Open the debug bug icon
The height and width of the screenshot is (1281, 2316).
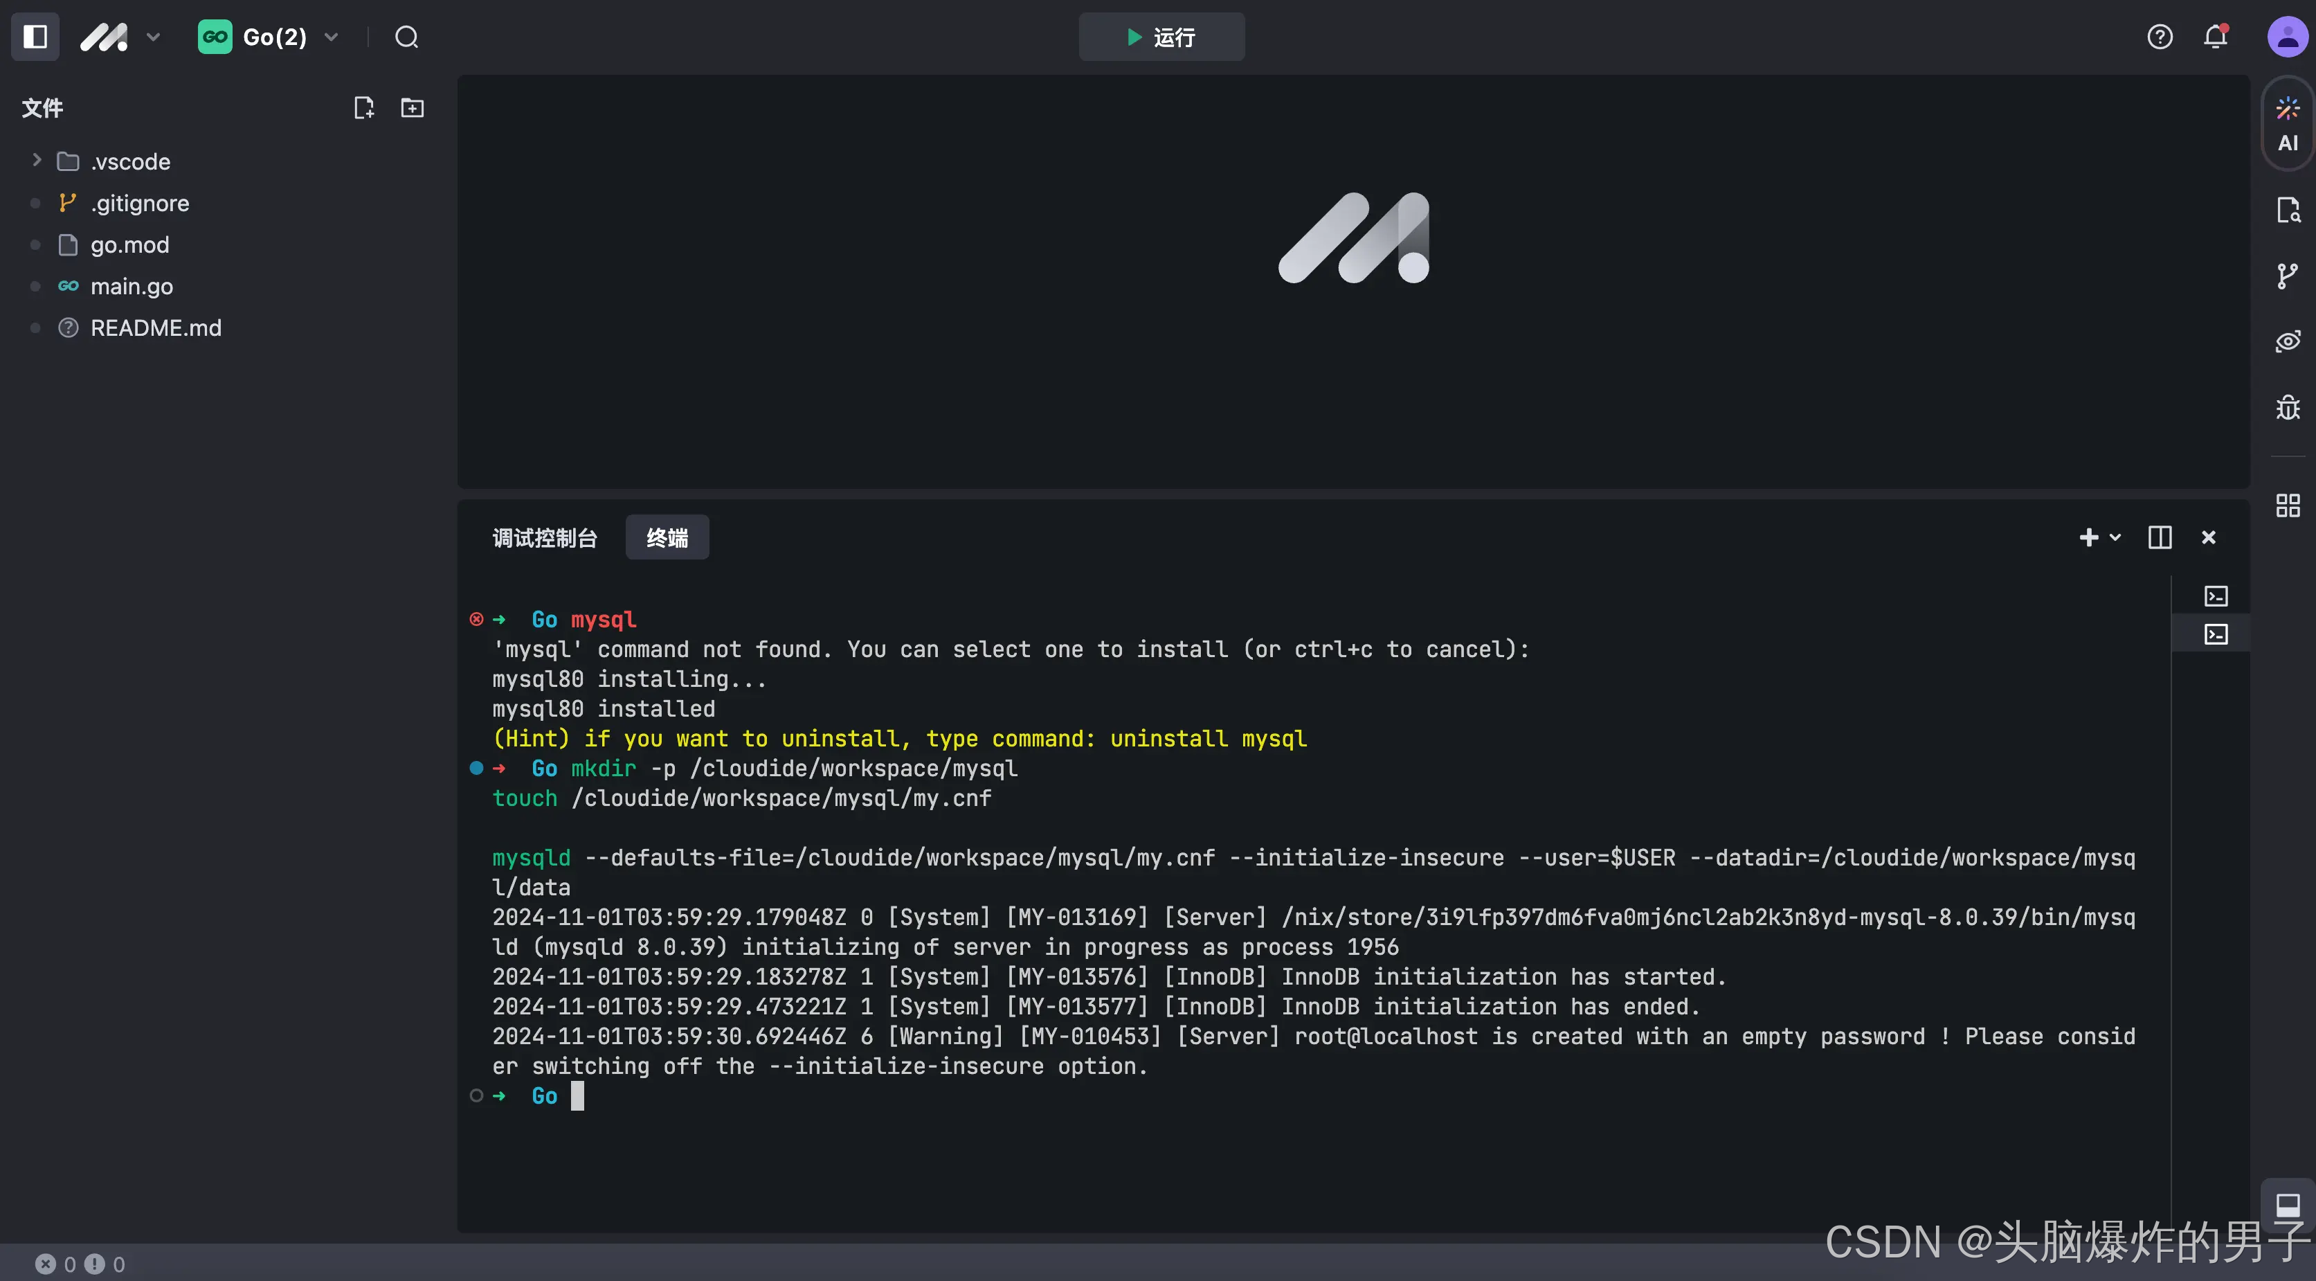2287,408
